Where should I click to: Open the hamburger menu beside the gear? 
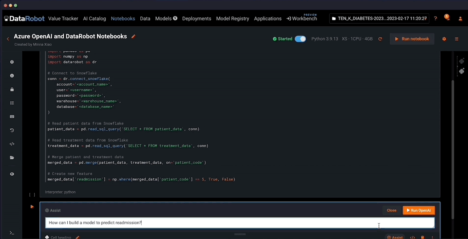tap(456, 39)
